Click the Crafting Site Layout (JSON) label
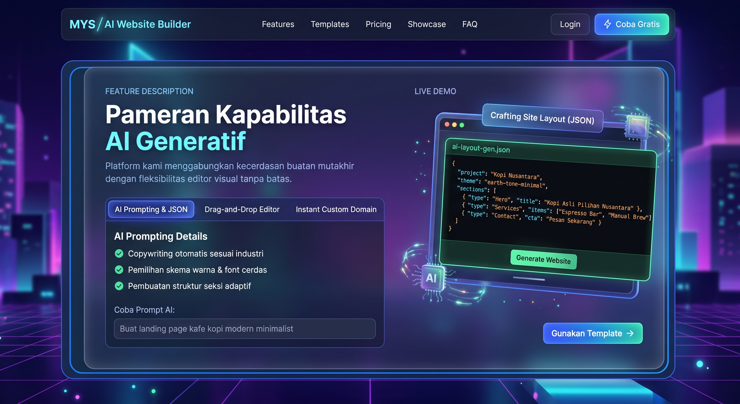740x404 pixels. point(542,118)
